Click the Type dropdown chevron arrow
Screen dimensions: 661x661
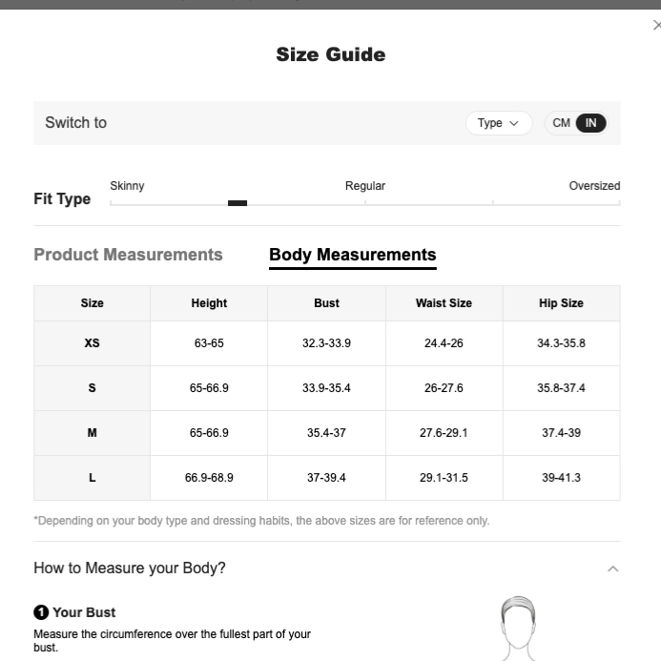click(x=514, y=123)
